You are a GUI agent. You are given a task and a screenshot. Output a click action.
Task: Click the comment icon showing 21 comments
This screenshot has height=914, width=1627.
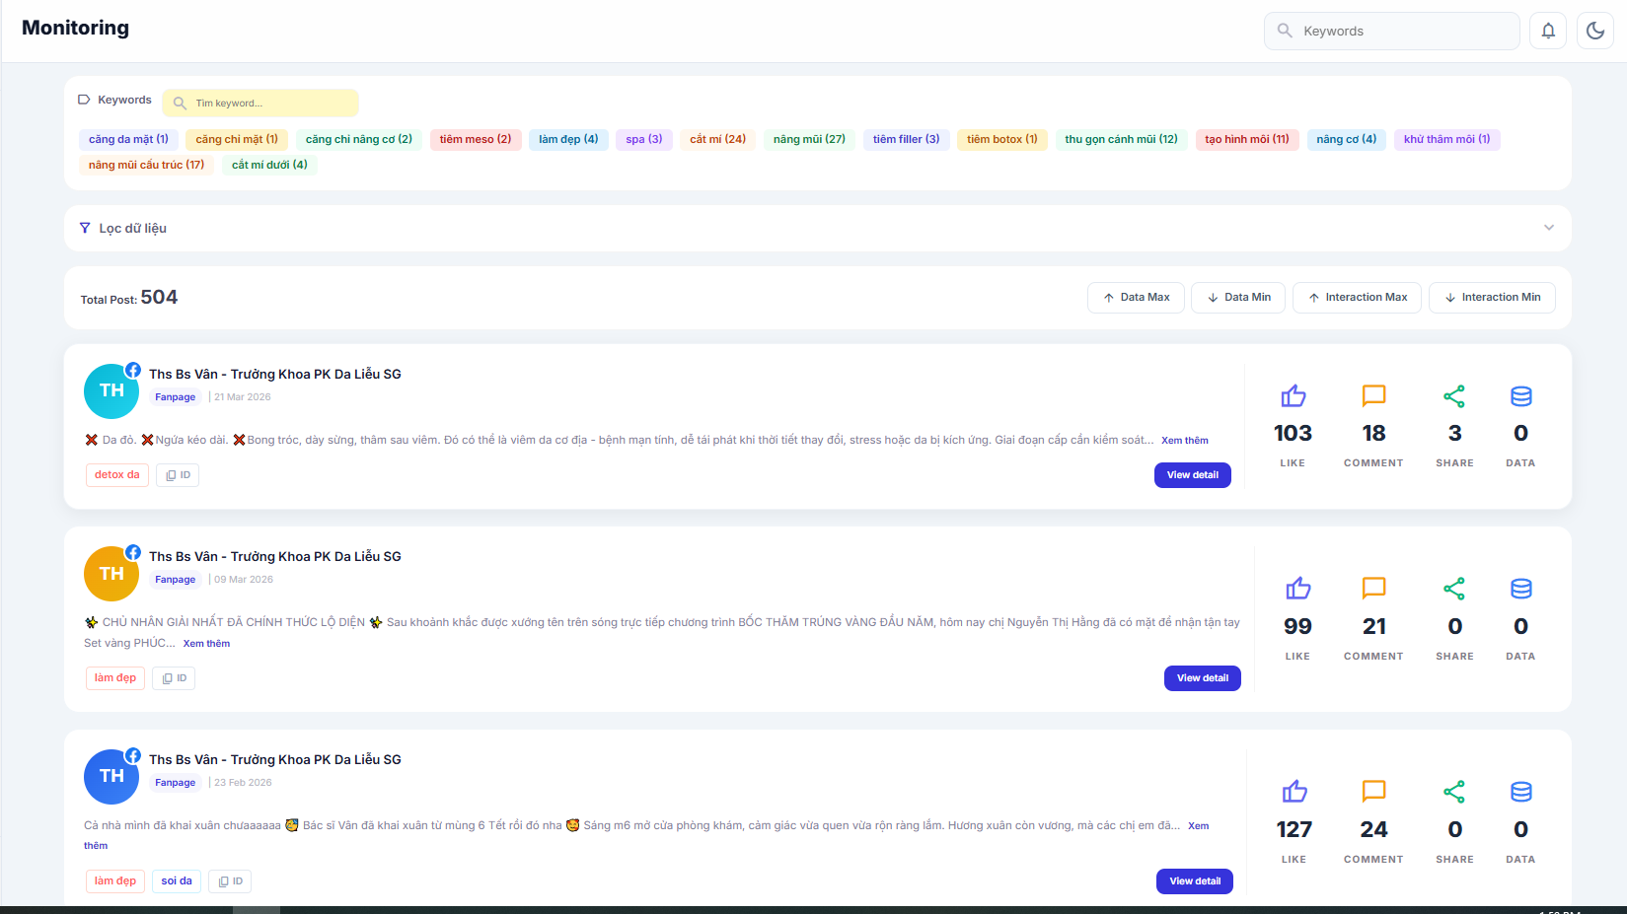1373,589
